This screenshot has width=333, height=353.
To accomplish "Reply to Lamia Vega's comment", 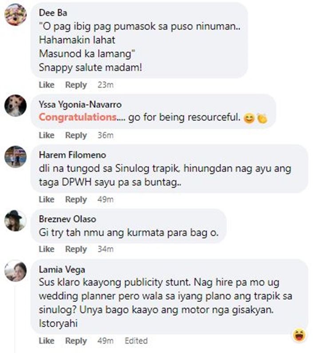I will [x=76, y=341].
